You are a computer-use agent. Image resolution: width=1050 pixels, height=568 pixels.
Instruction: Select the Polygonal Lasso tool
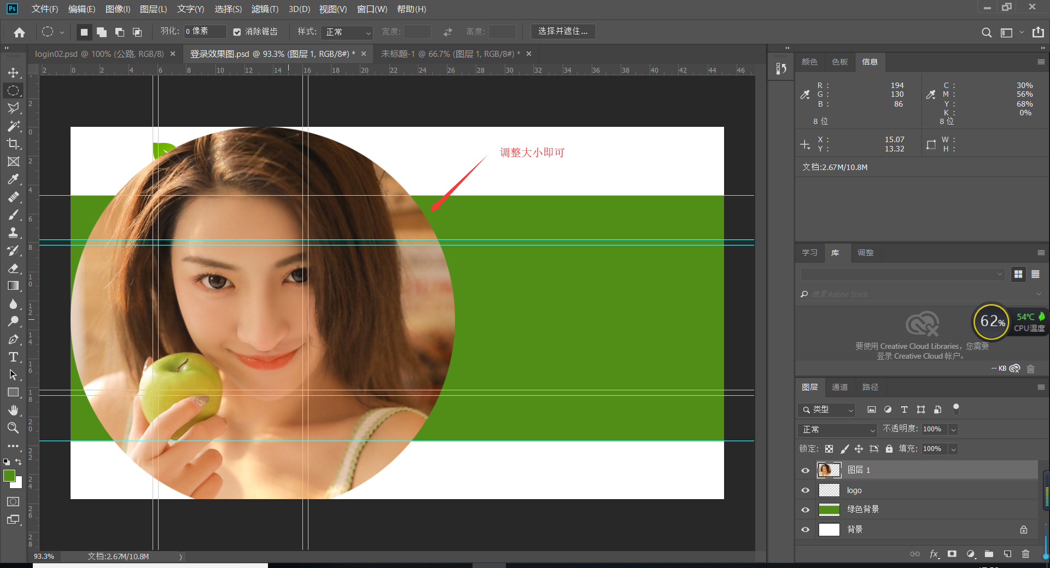13,108
